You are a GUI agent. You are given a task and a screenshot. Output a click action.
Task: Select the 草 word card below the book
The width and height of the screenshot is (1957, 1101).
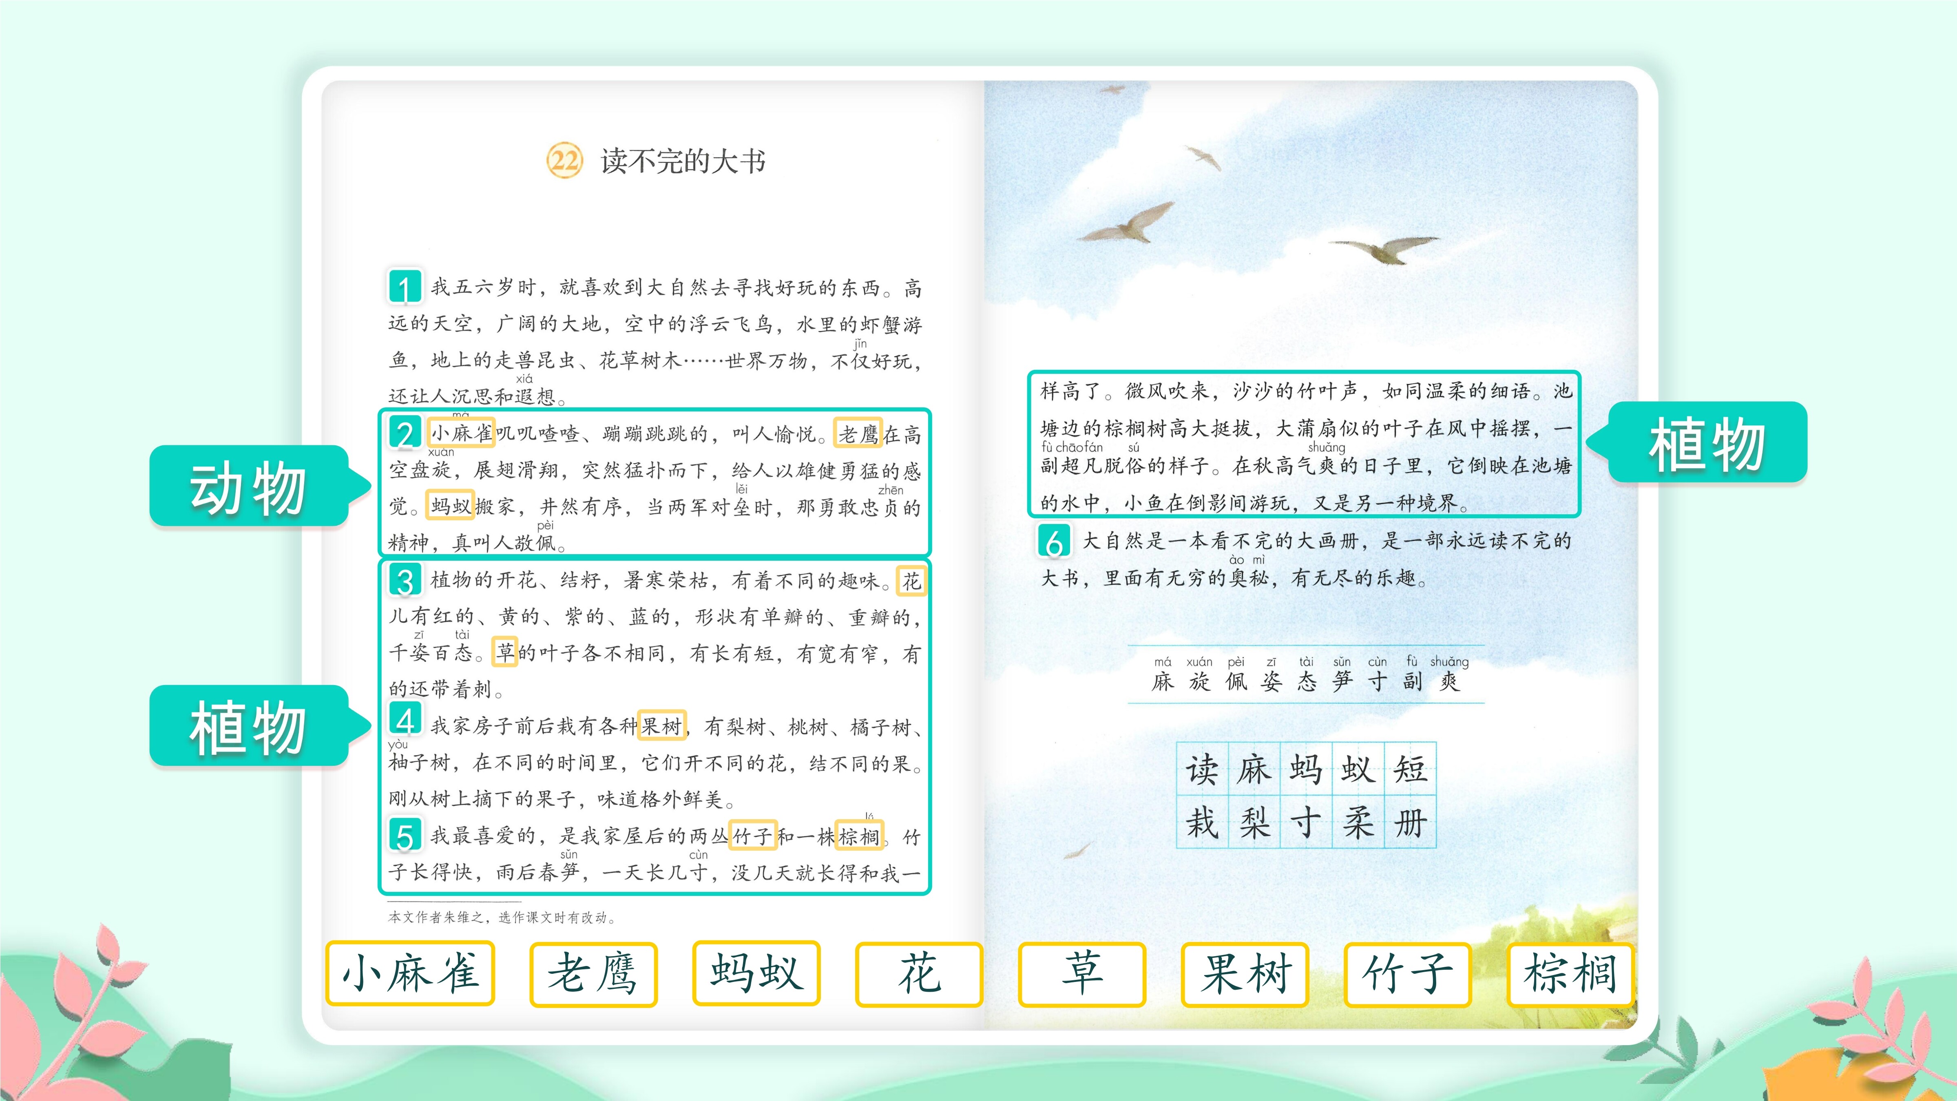click(x=1082, y=974)
